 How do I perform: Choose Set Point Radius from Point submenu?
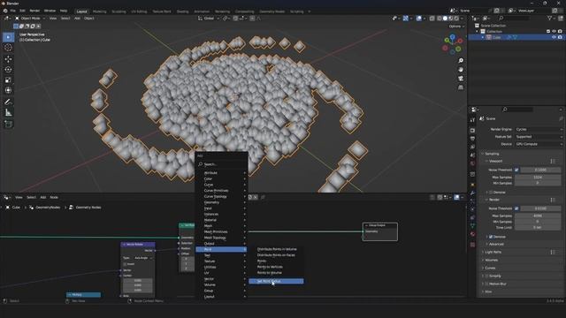276,281
